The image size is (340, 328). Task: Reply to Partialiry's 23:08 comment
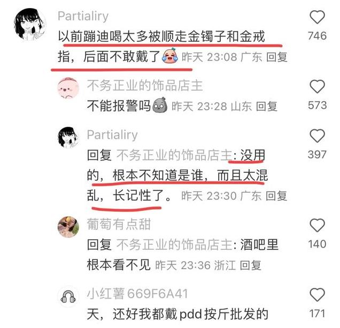click(x=276, y=57)
